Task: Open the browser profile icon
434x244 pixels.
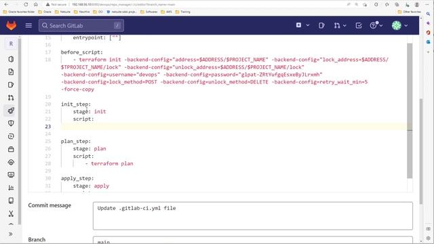Action: [416, 5]
